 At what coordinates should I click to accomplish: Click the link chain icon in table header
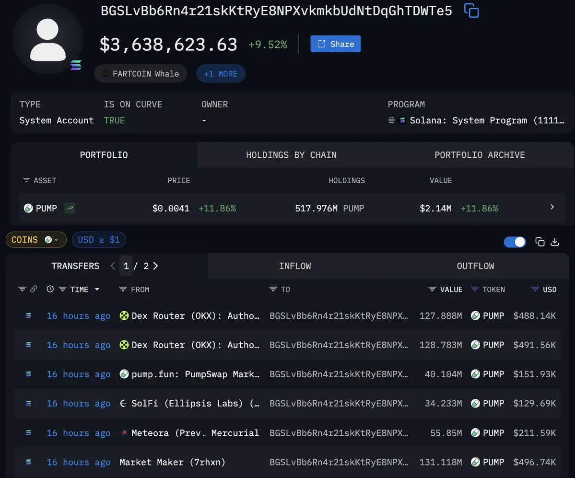pyautogui.click(x=34, y=289)
